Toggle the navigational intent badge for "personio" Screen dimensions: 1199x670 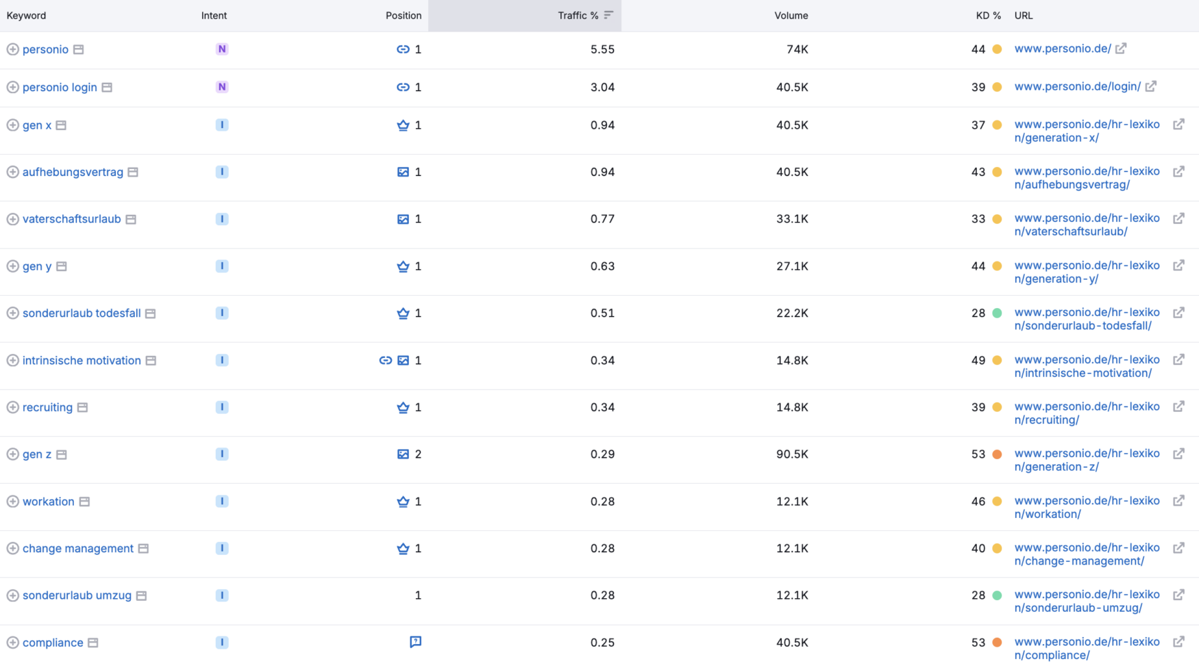point(221,49)
